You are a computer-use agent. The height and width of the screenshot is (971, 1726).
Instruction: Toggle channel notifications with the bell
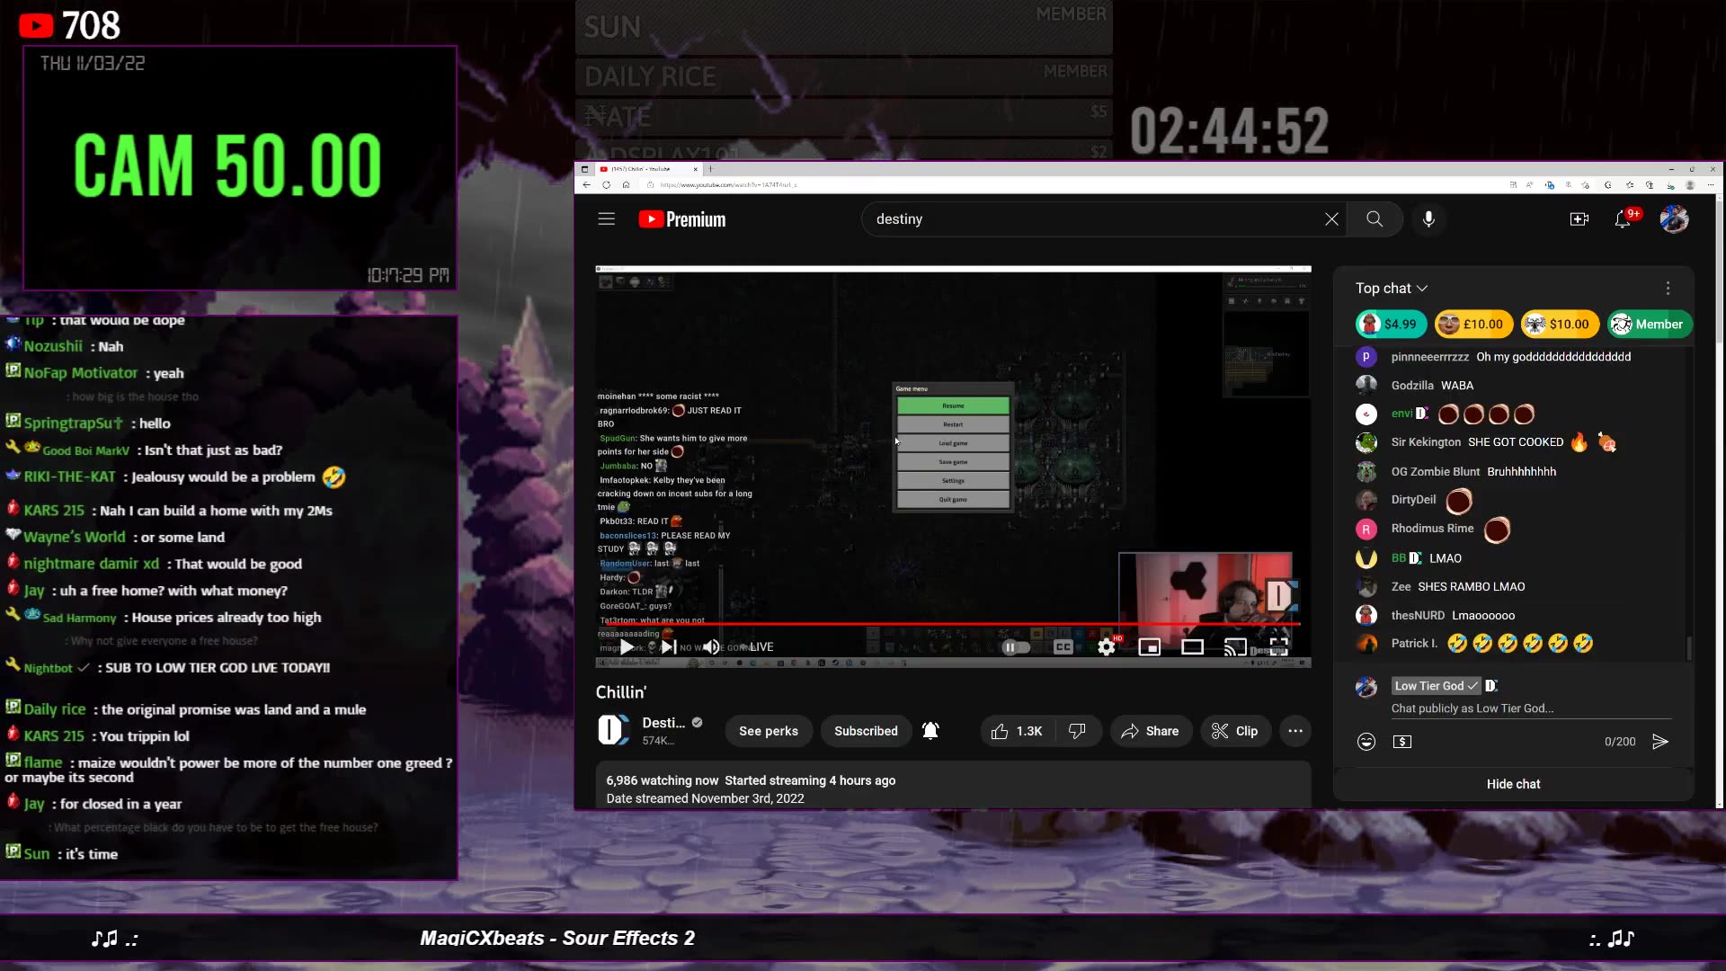(931, 731)
